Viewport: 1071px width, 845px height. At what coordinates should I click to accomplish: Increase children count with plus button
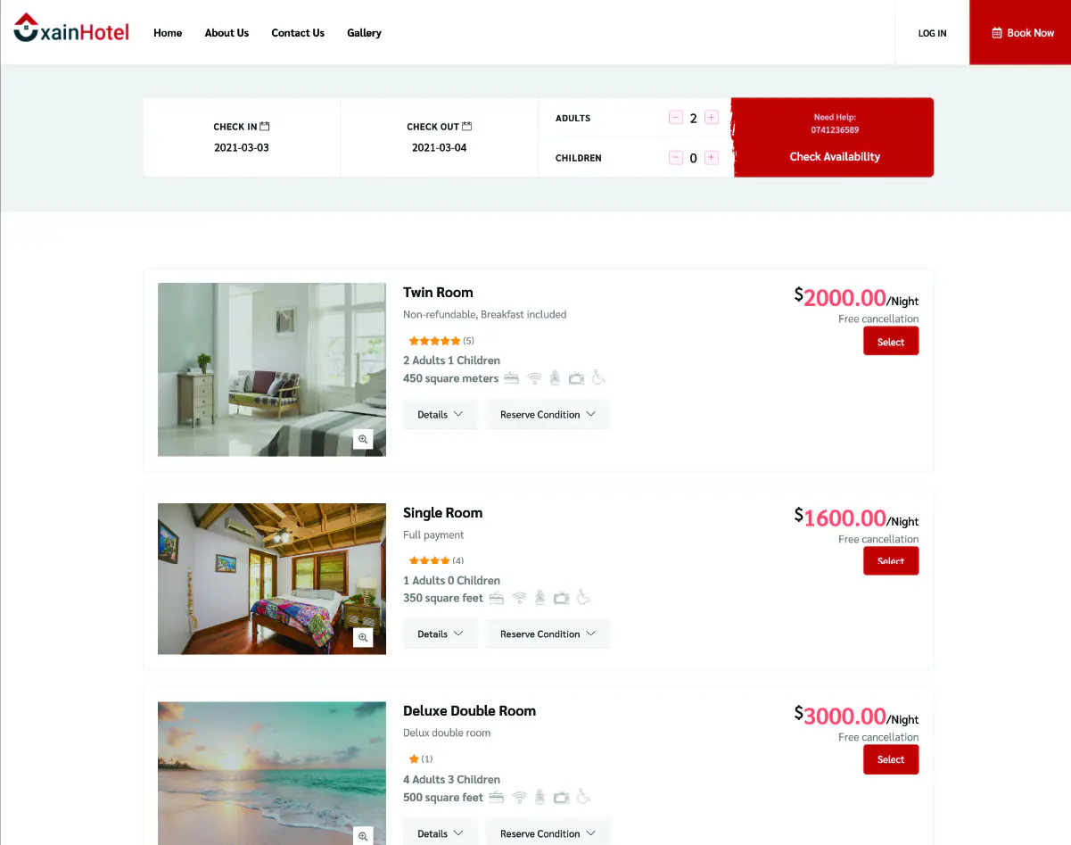[x=711, y=158]
